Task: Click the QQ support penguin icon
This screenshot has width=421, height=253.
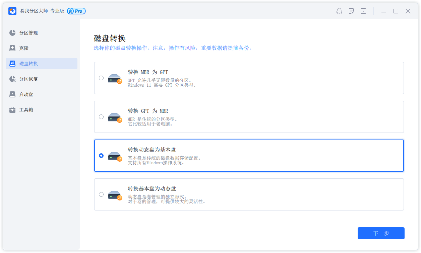Action: pos(339,11)
